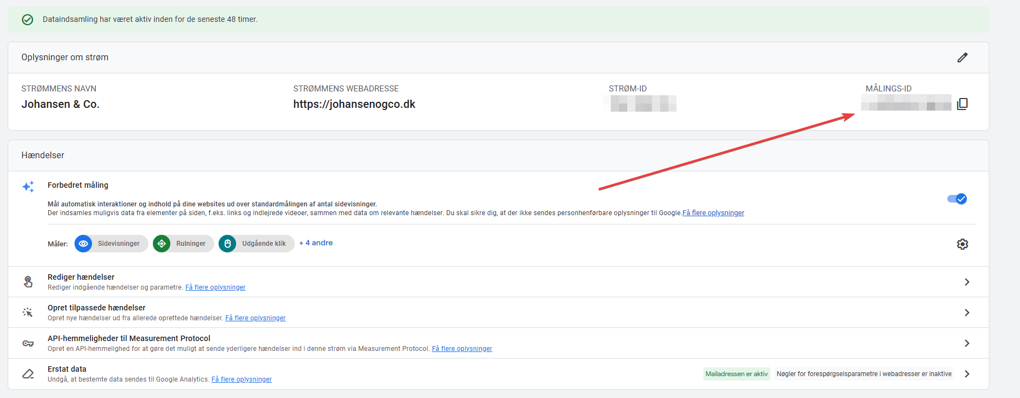
Task: Click the Sidevisninger eye chip
Action: (x=111, y=244)
